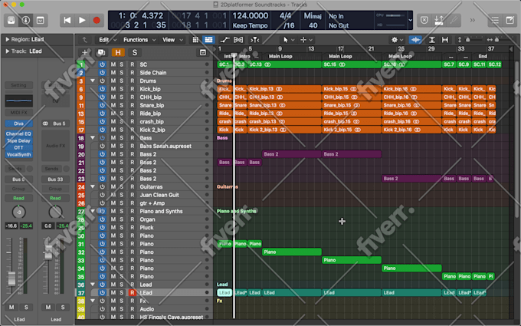
Task: Open the LCD display mode dropdown arrow
Action: pos(411,20)
